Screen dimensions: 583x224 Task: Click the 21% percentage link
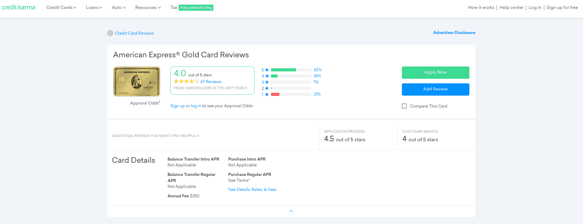[x=317, y=94]
